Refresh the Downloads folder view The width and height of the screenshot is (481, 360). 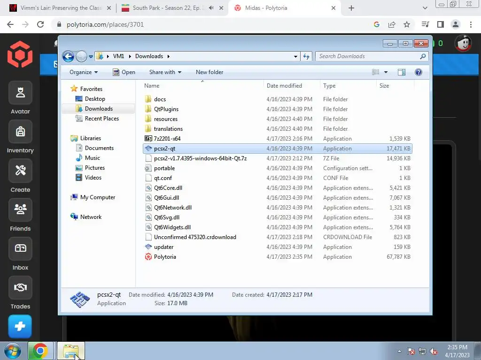click(x=306, y=56)
